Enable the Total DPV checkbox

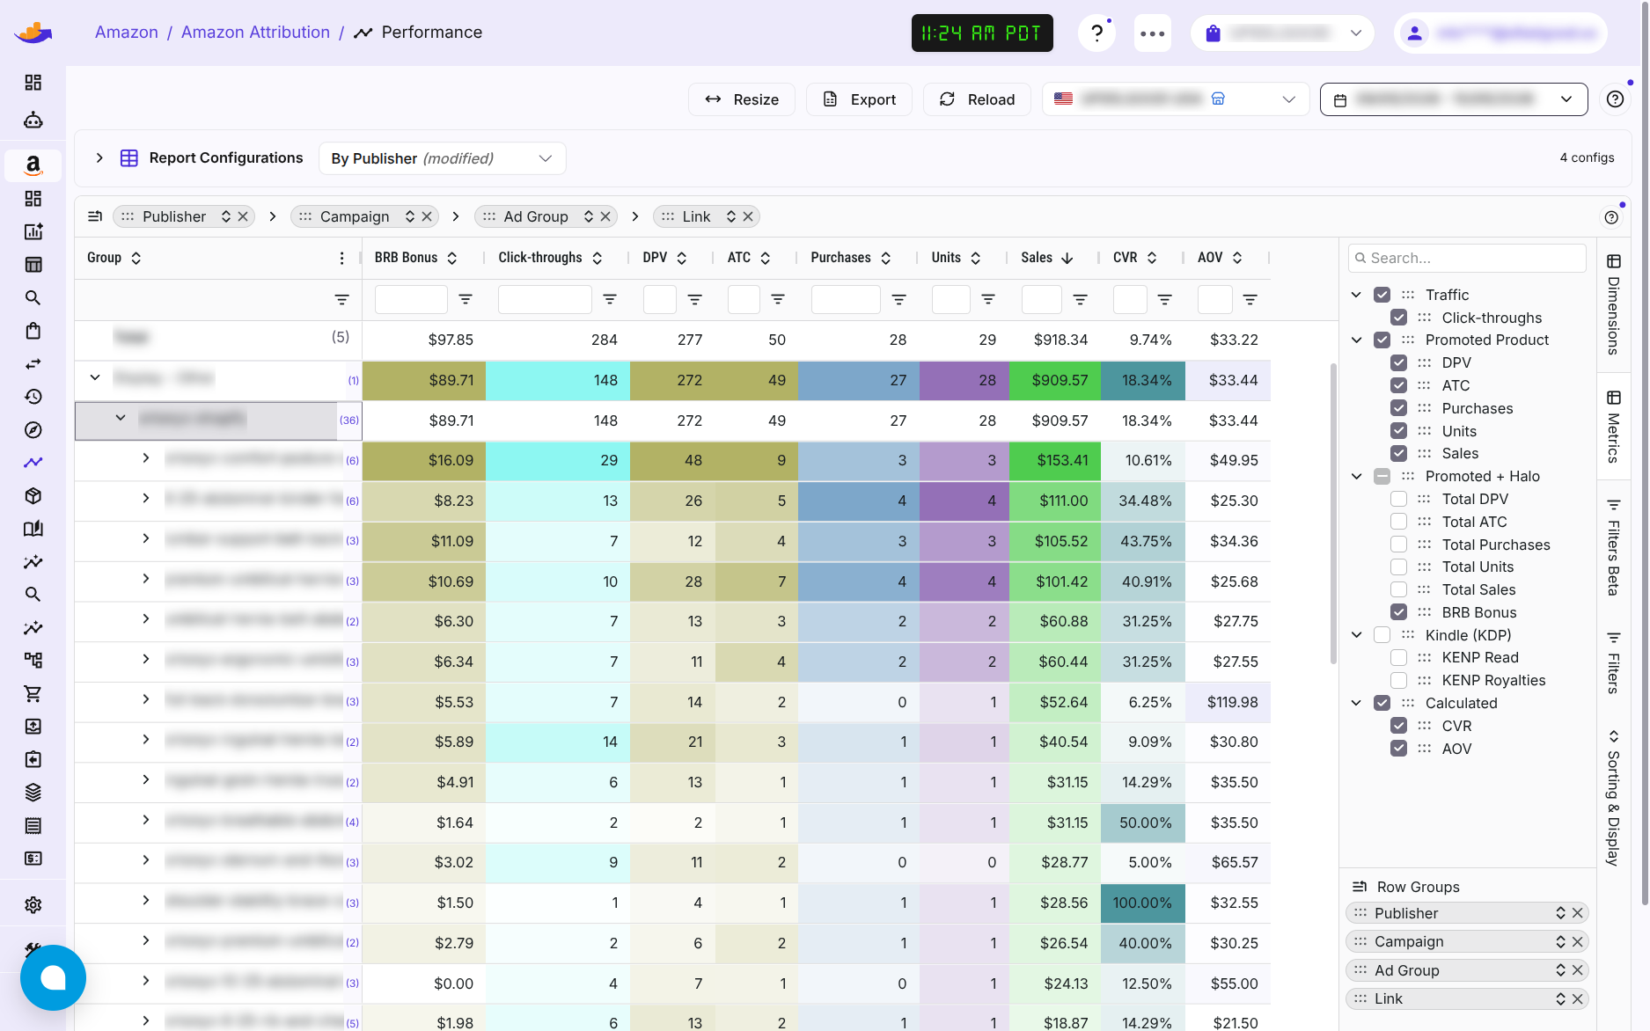1398,499
